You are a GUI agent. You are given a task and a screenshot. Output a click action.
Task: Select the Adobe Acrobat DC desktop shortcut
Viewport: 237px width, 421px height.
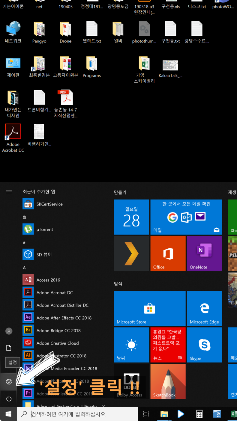click(13, 138)
